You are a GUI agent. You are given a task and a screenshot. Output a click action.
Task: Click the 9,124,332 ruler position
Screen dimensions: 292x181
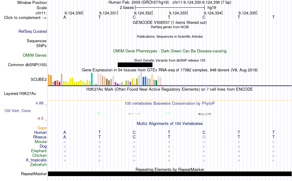143,13
